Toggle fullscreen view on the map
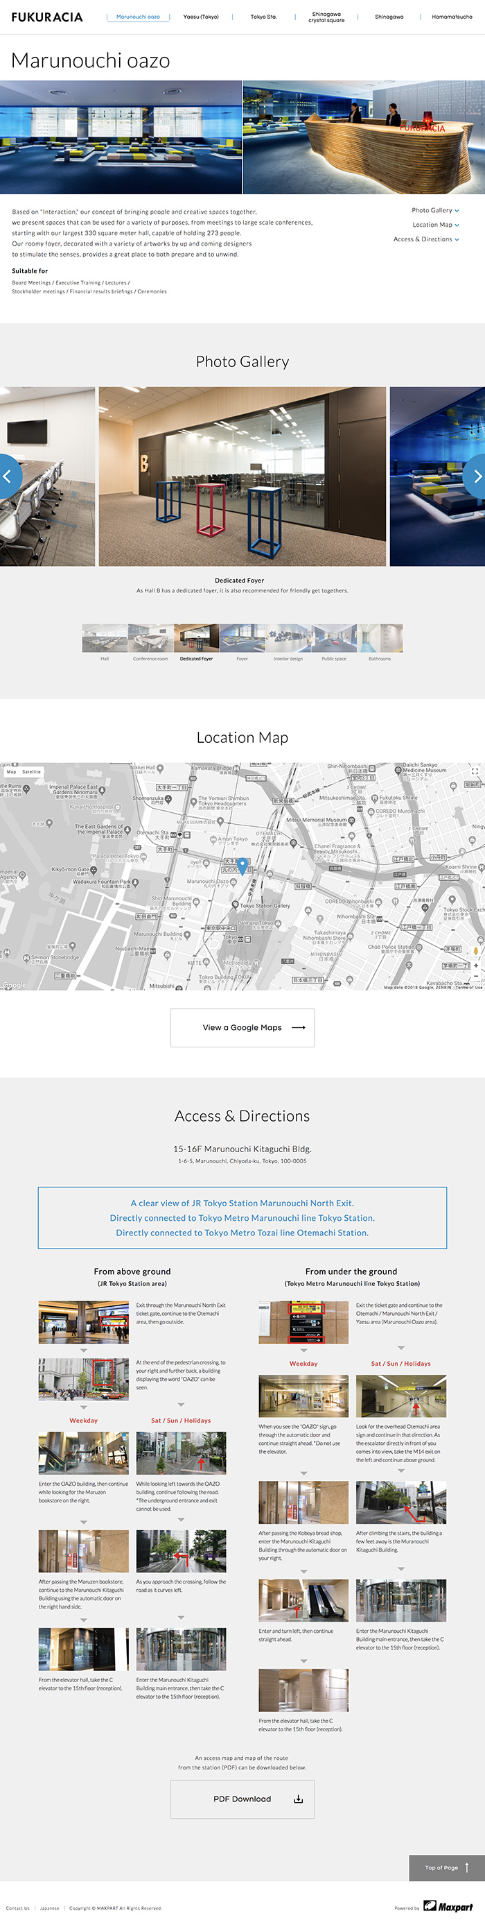 click(475, 771)
